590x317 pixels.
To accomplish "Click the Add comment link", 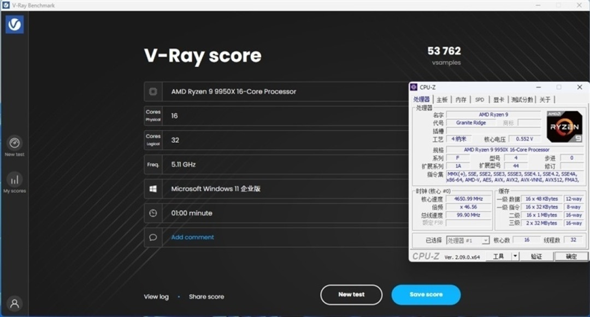I will point(192,237).
